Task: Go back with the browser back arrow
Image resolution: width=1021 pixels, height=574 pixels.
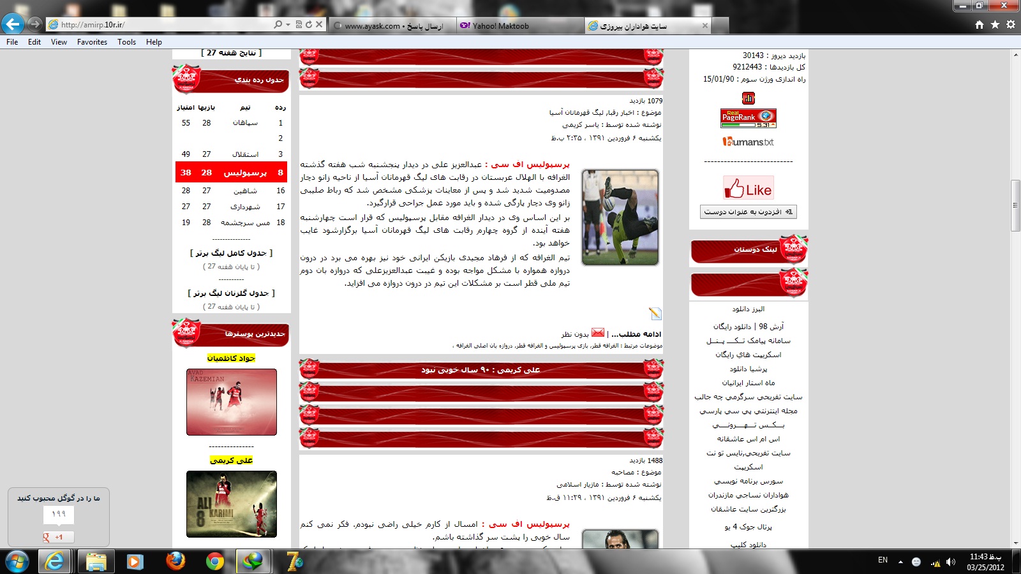Action: tap(12, 24)
